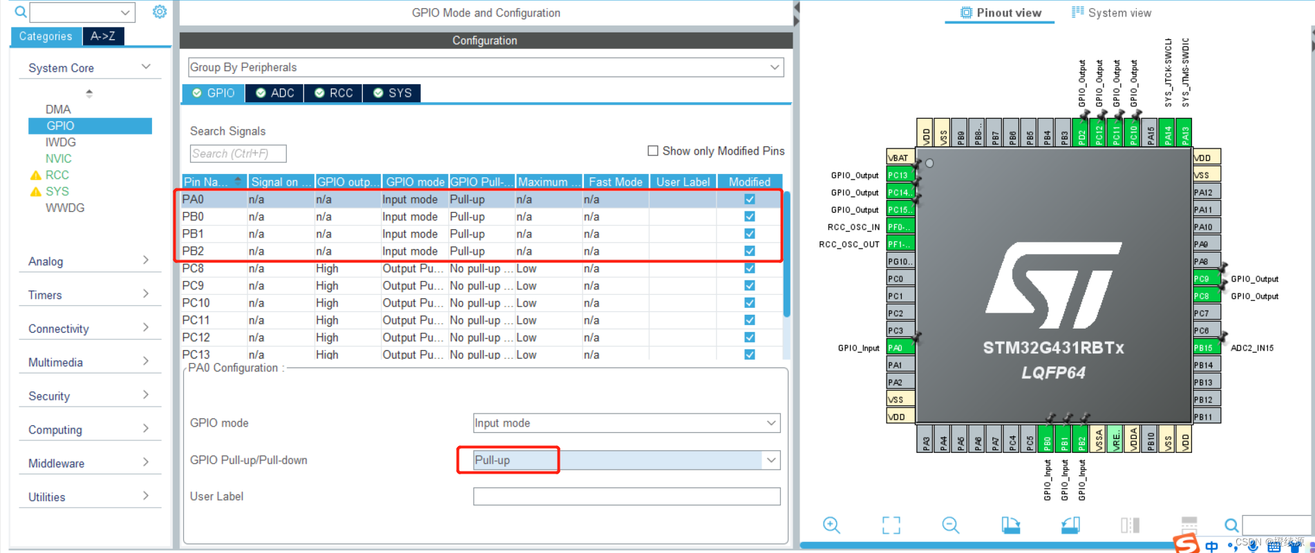1315x553 pixels.
Task: Click the User Label column header
Action: click(x=683, y=182)
